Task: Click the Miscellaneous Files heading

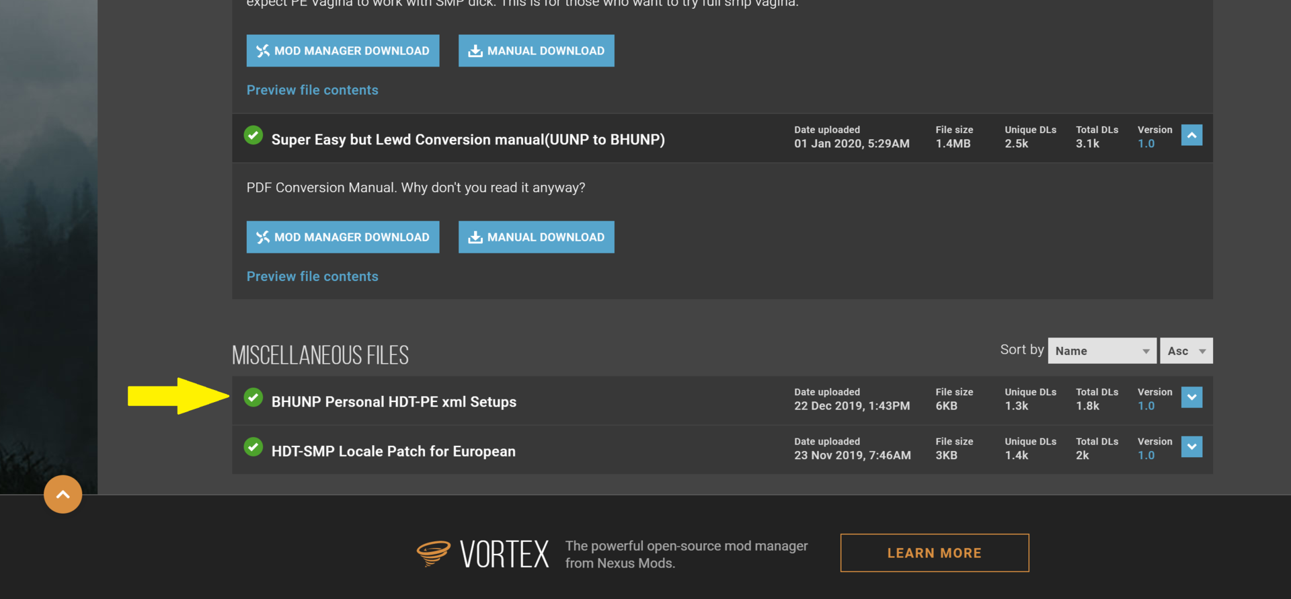Action: point(320,355)
